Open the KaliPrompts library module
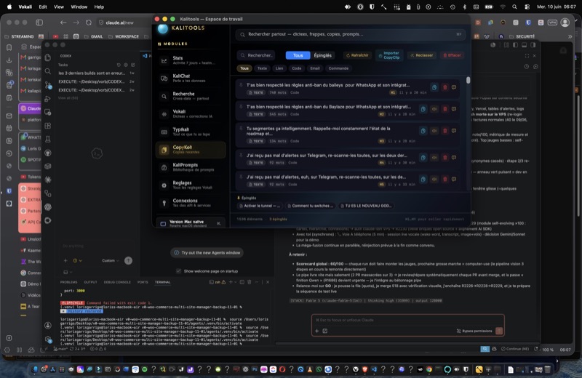The width and height of the screenshot is (582, 378). 191,167
